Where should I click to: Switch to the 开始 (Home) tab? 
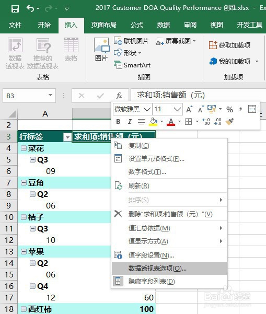(44, 25)
